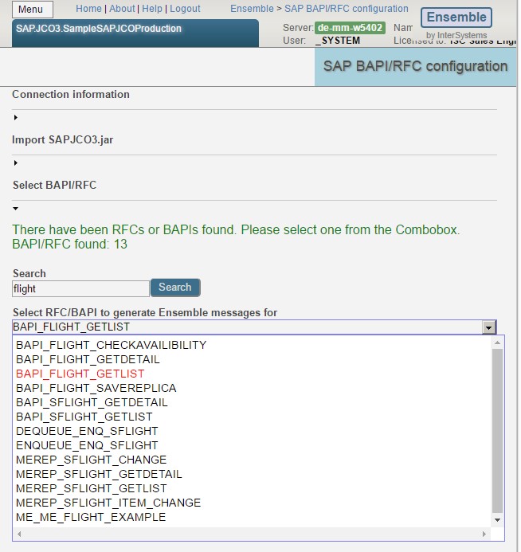Expand the Import SAPJCO3.jar section
The height and width of the screenshot is (552, 521).
coord(15,163)
